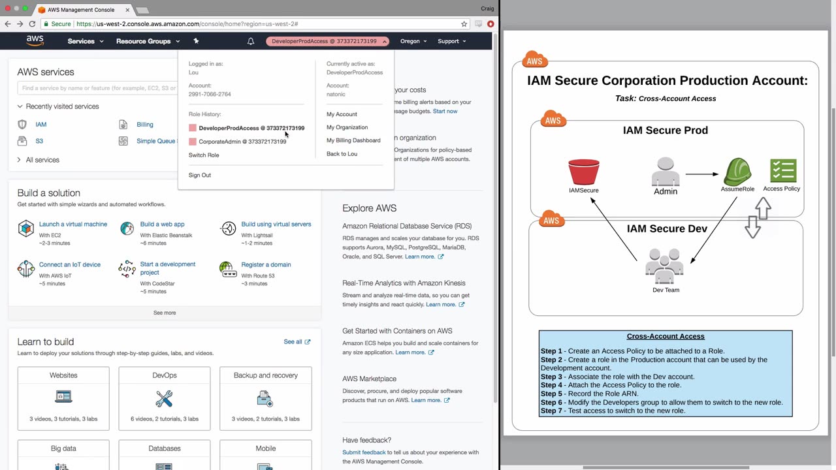Click the AWS logo in the console header
836x470 pixels.
(x=35, y=40)
